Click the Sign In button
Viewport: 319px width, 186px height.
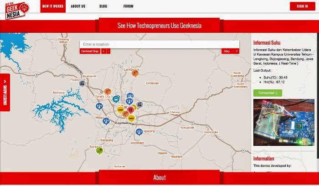click(x=303, y=6)
